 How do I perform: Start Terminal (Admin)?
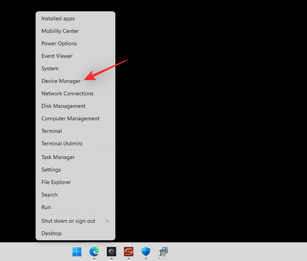coord(75,144)
